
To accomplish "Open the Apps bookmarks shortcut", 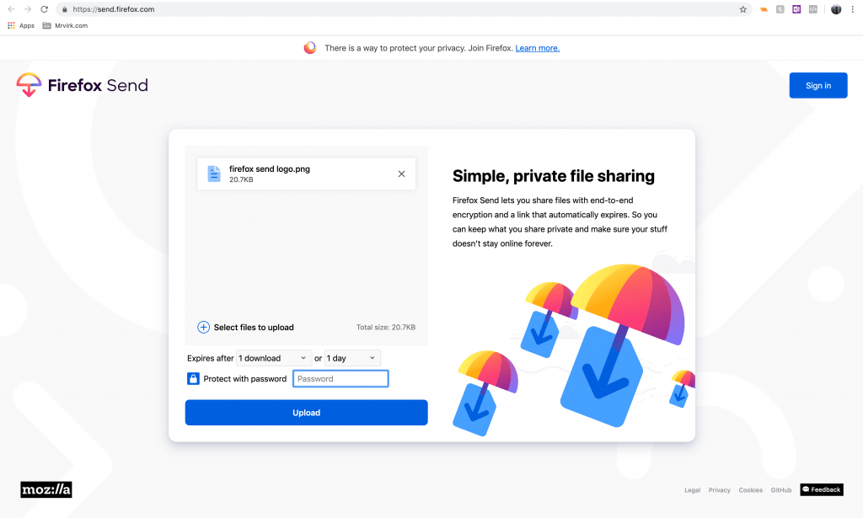I will click(21, 25).
